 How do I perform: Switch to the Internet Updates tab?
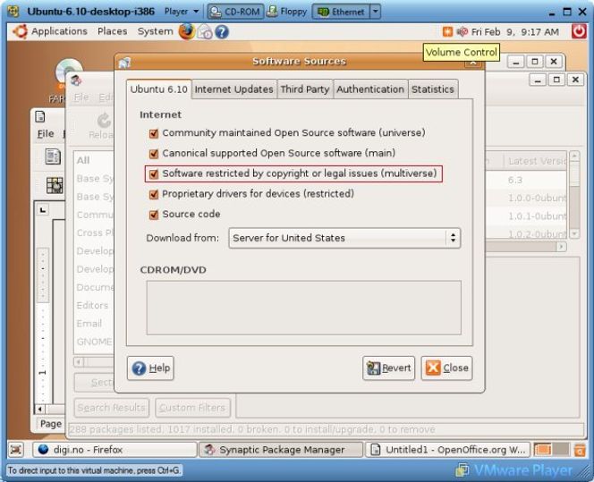(x=233, y=89)
